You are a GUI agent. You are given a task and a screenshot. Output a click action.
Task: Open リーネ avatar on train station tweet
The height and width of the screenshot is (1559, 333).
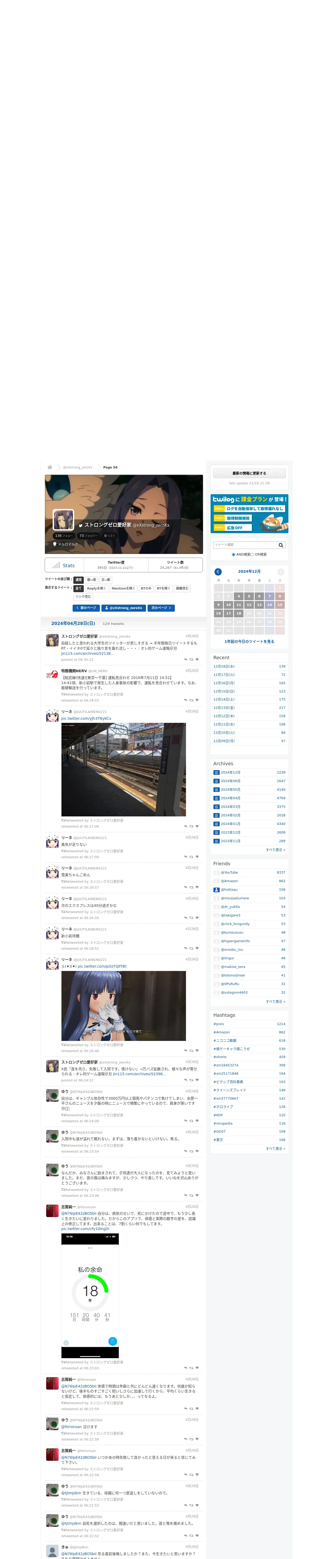click(x=53, y=716)
